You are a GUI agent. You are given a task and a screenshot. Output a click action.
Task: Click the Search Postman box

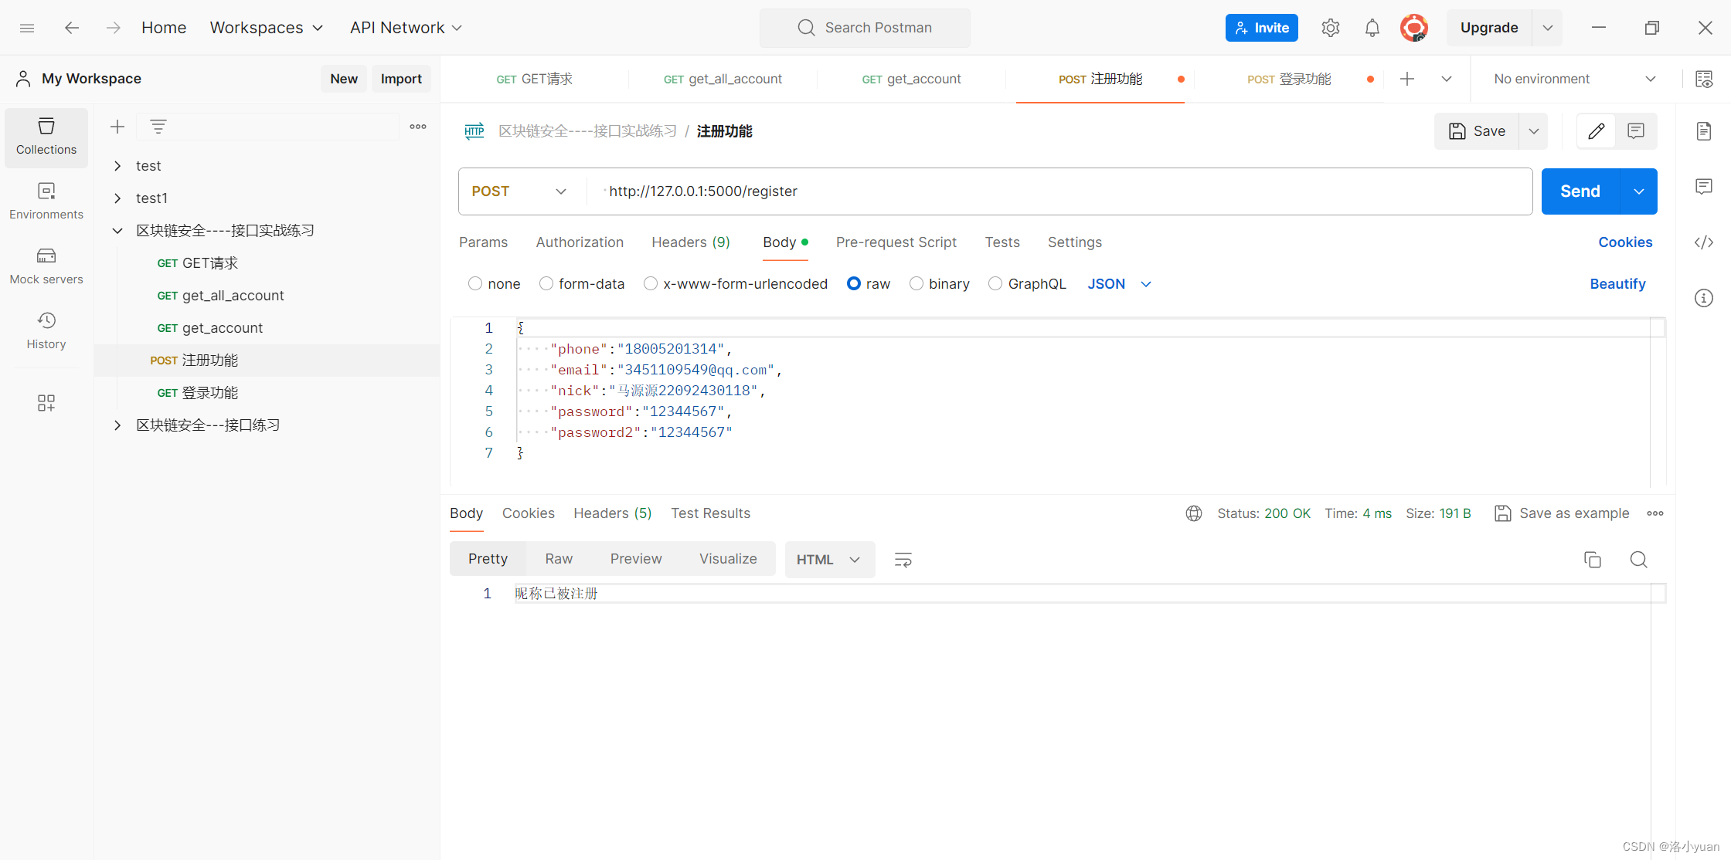click(865, 28)
